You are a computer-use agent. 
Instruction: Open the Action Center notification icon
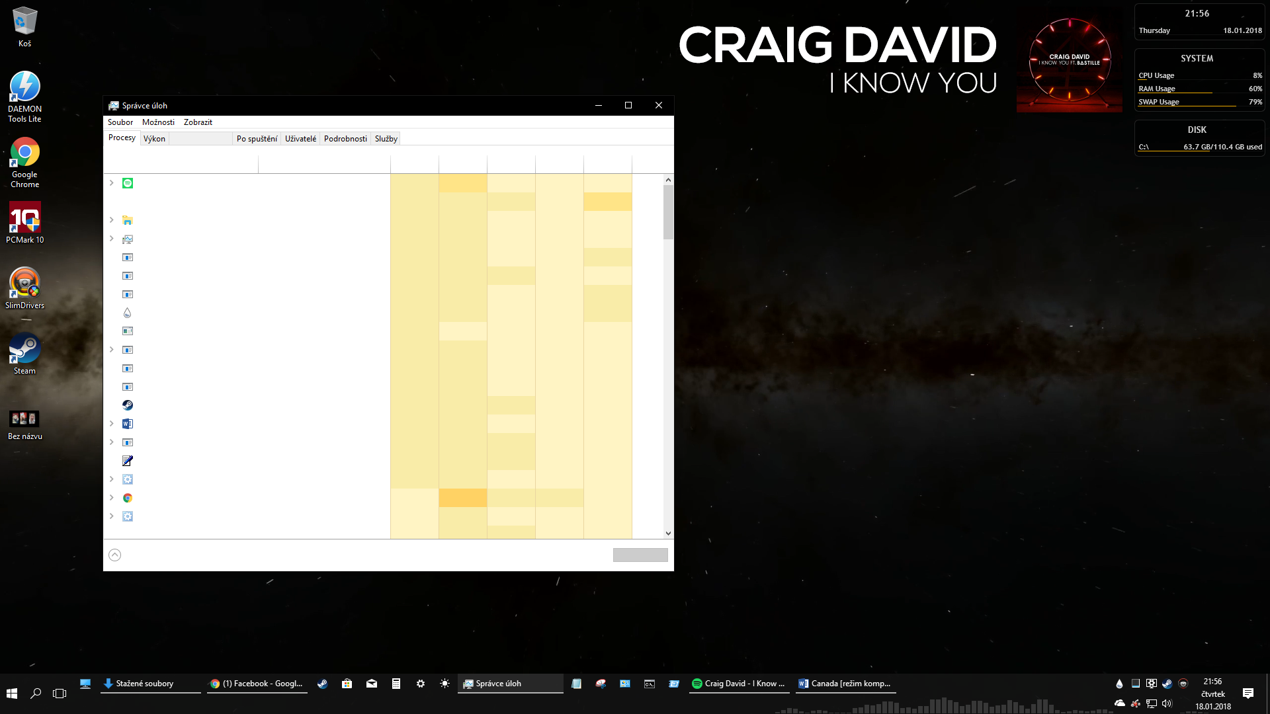tap(1248, 693)
